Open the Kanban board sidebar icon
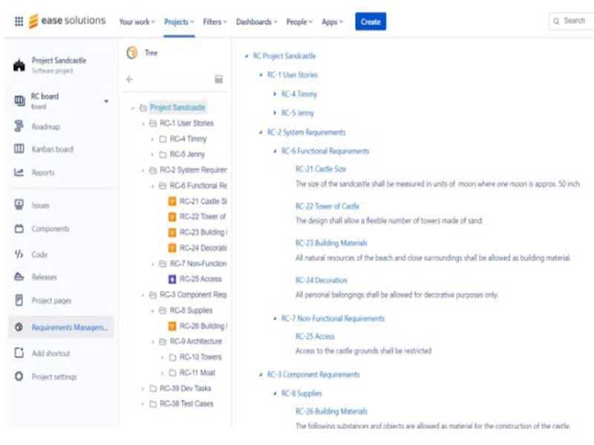594x445 pixels. click(19, 149)
